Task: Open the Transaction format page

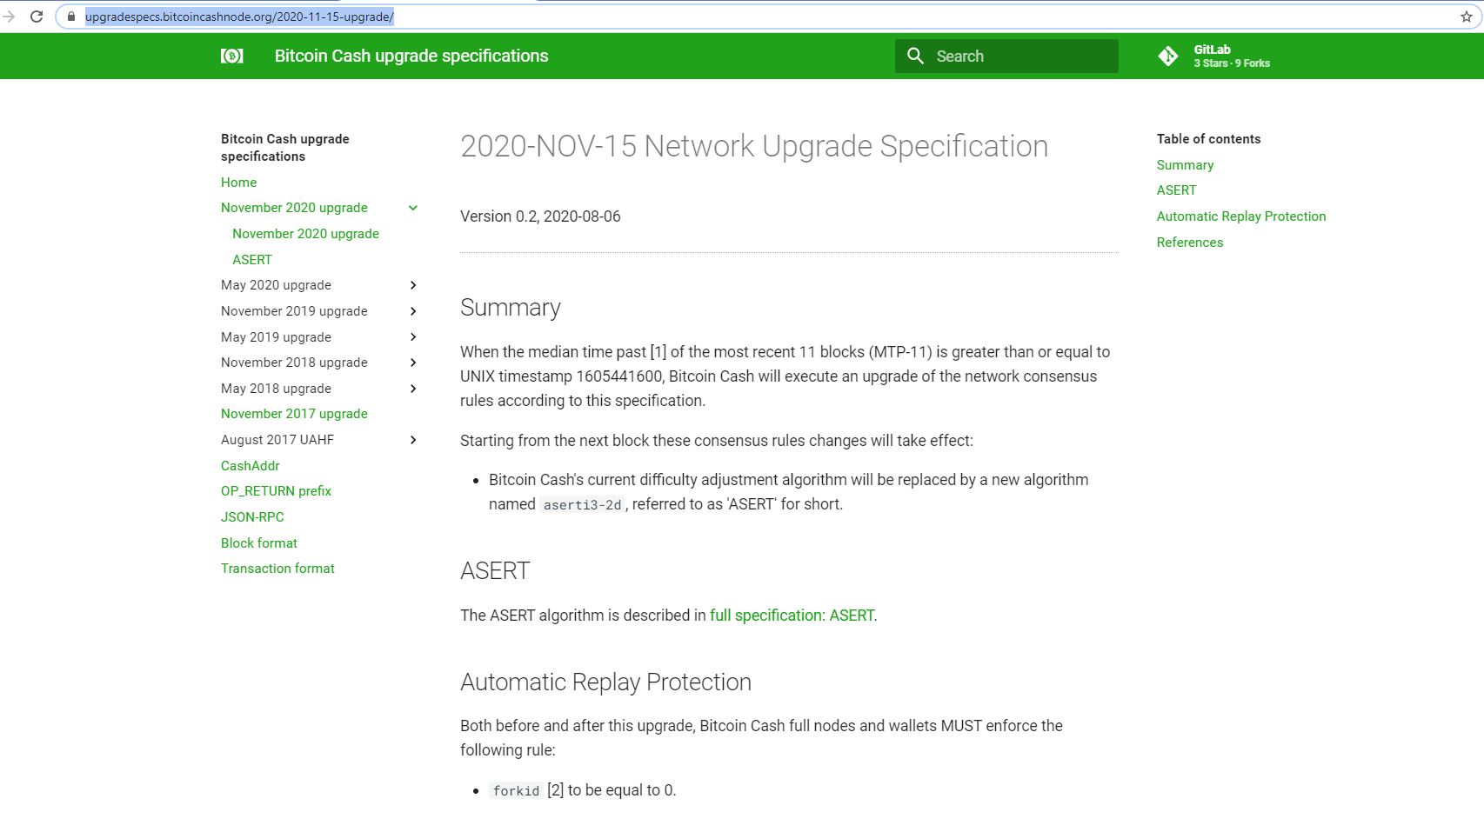Action: (x=277, y=569)
